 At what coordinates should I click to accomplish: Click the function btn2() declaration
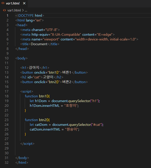[x=37, y=120]
